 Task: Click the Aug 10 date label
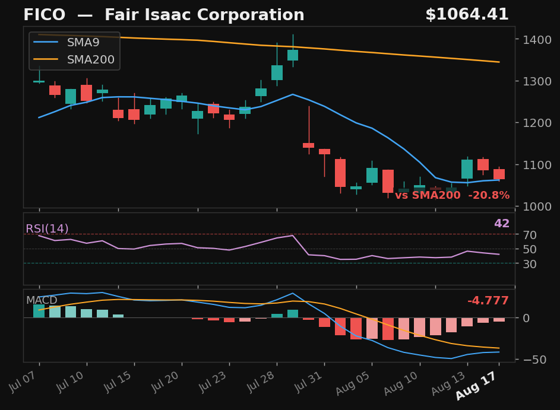pyautogui.click(x=400, y=383)
